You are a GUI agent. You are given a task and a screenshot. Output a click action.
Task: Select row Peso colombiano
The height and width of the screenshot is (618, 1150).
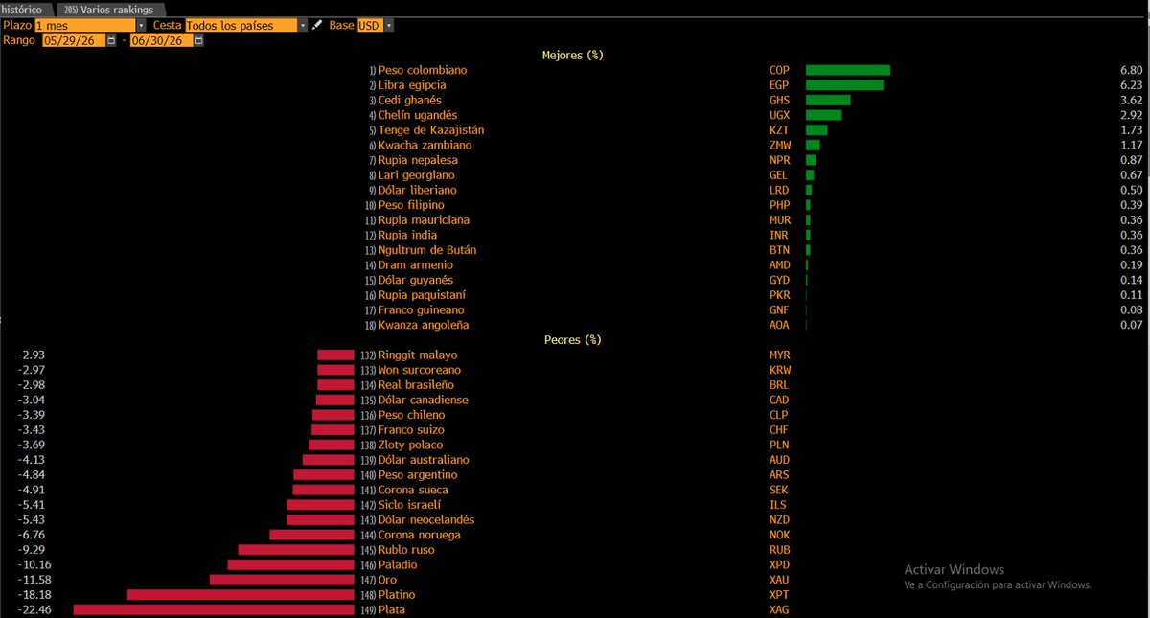[x=423, y=70]
